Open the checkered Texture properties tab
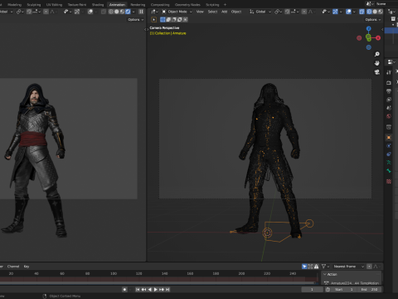The image size is (398, 299). [x=389, y=181]
